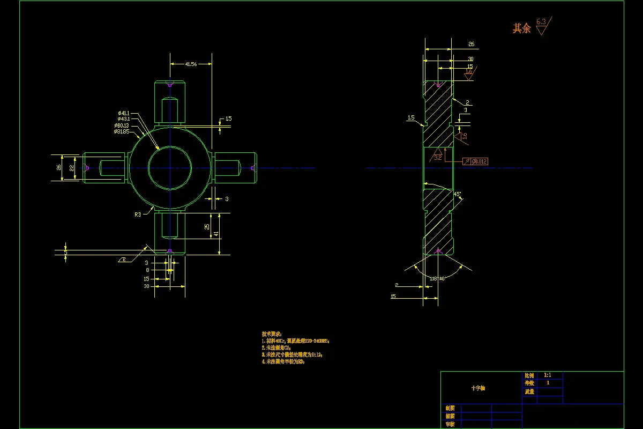643x429 pixels.
Task: Select the 制图 cell in title block
Action: (x=451, y=408)
